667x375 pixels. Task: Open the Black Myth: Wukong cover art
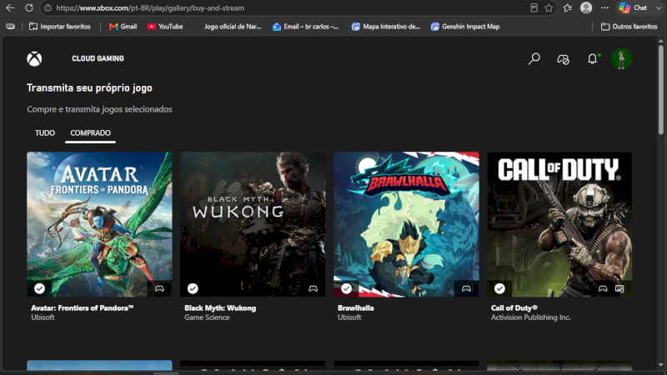pyautogui.click(x=253, y=224)
